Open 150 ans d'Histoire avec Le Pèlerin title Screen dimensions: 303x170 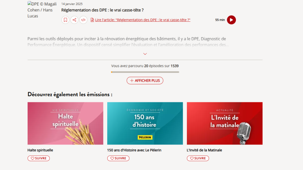click(x=134, y=150)
